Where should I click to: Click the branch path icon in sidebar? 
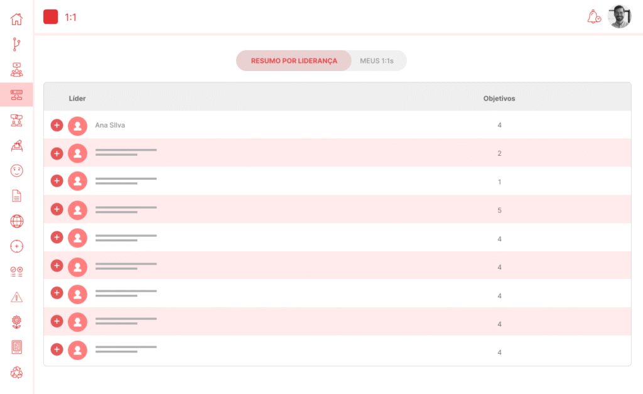click(x=16, y=44)
